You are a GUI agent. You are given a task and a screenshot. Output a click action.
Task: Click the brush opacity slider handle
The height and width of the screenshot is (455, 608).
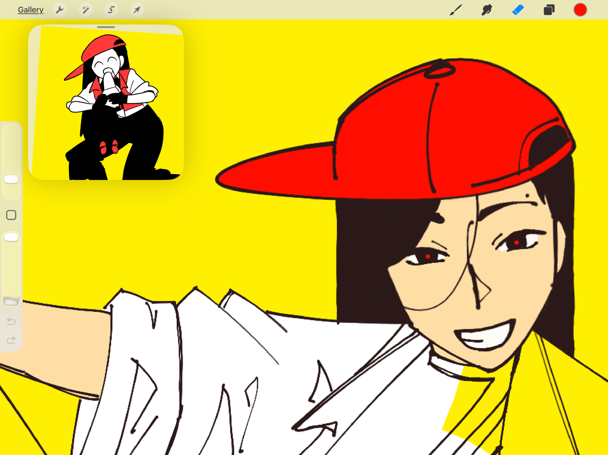11,237
